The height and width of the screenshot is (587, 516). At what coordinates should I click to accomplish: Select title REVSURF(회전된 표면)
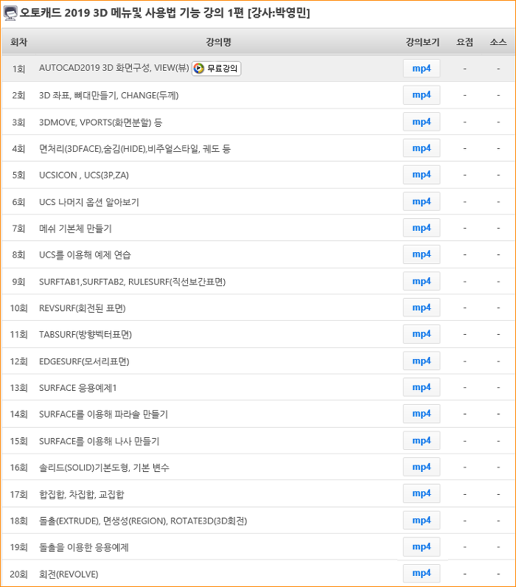pyautogui.click(x=83, y=308)
